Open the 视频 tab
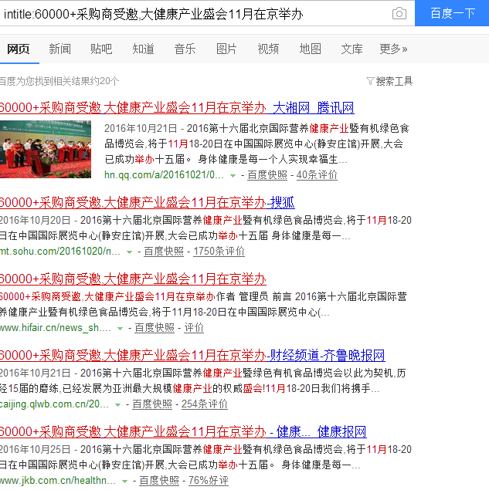The image size is (489, 490). click(268, 49)
